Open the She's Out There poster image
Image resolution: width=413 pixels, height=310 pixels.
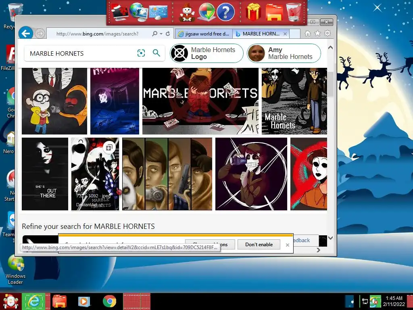[45, 174]
